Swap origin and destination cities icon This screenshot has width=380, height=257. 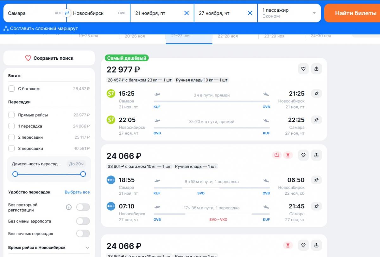67,13
